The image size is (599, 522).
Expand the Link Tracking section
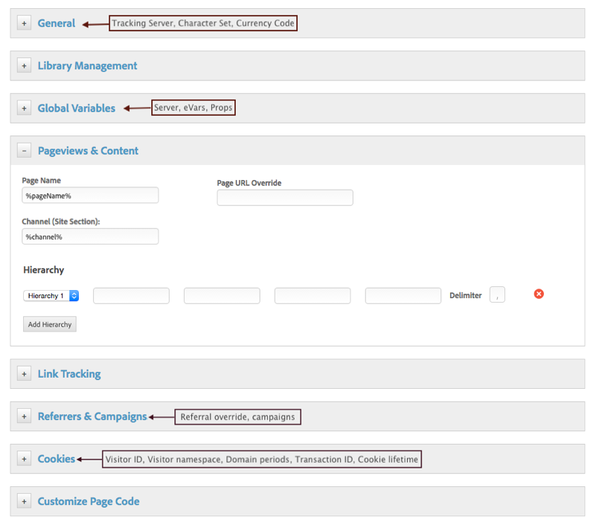coord(24,373)
